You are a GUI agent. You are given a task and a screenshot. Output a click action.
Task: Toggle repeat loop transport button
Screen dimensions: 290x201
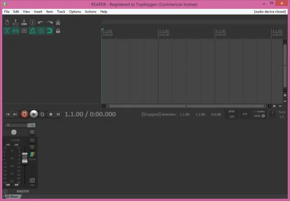pos(43,114)
